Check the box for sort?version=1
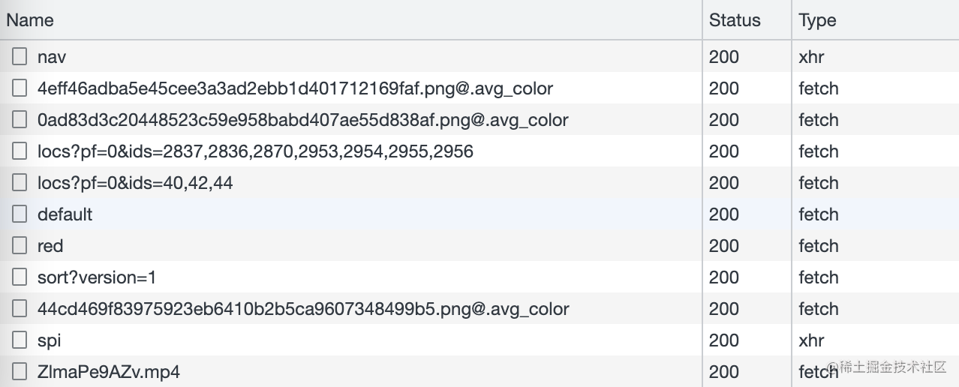 pos(20,277)
